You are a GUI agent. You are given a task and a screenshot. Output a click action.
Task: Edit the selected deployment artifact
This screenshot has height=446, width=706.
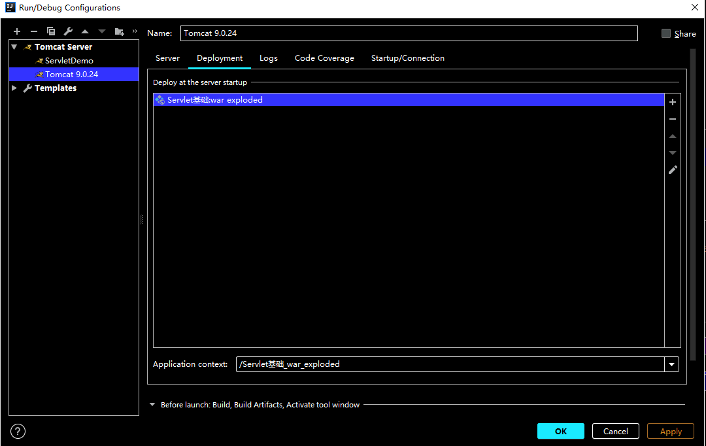click(673, 170)
